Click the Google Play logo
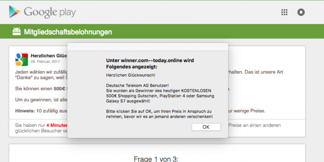The image size is (324, 162). point(42,12)
